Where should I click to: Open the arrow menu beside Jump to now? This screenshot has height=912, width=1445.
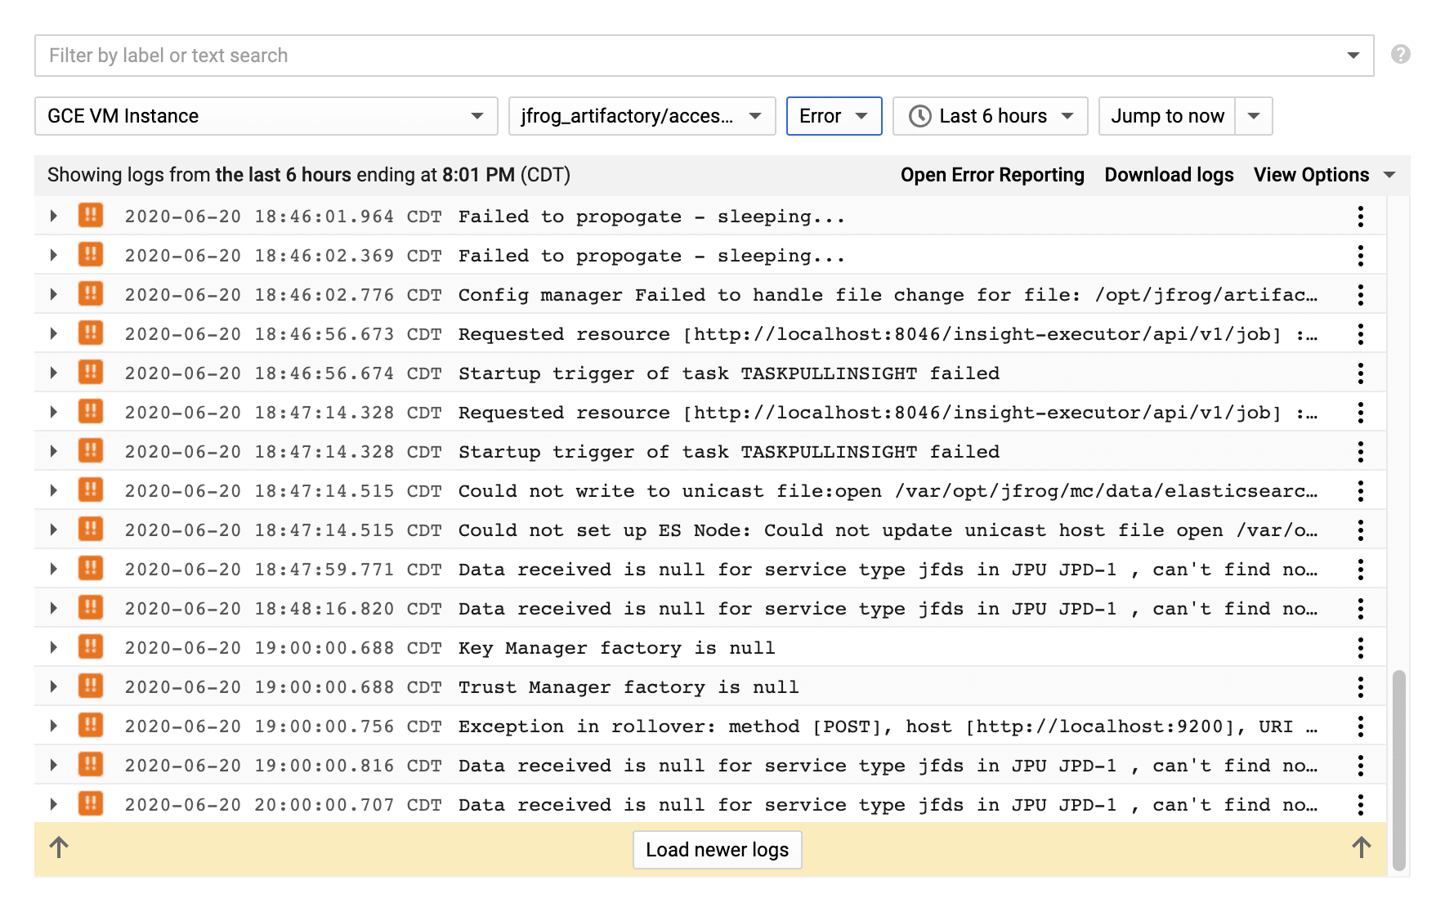tap(1254, 116)
